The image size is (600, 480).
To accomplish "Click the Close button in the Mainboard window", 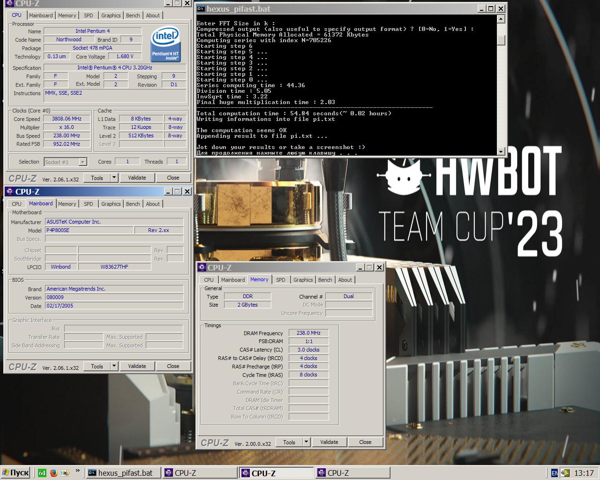I will [173, 366].
